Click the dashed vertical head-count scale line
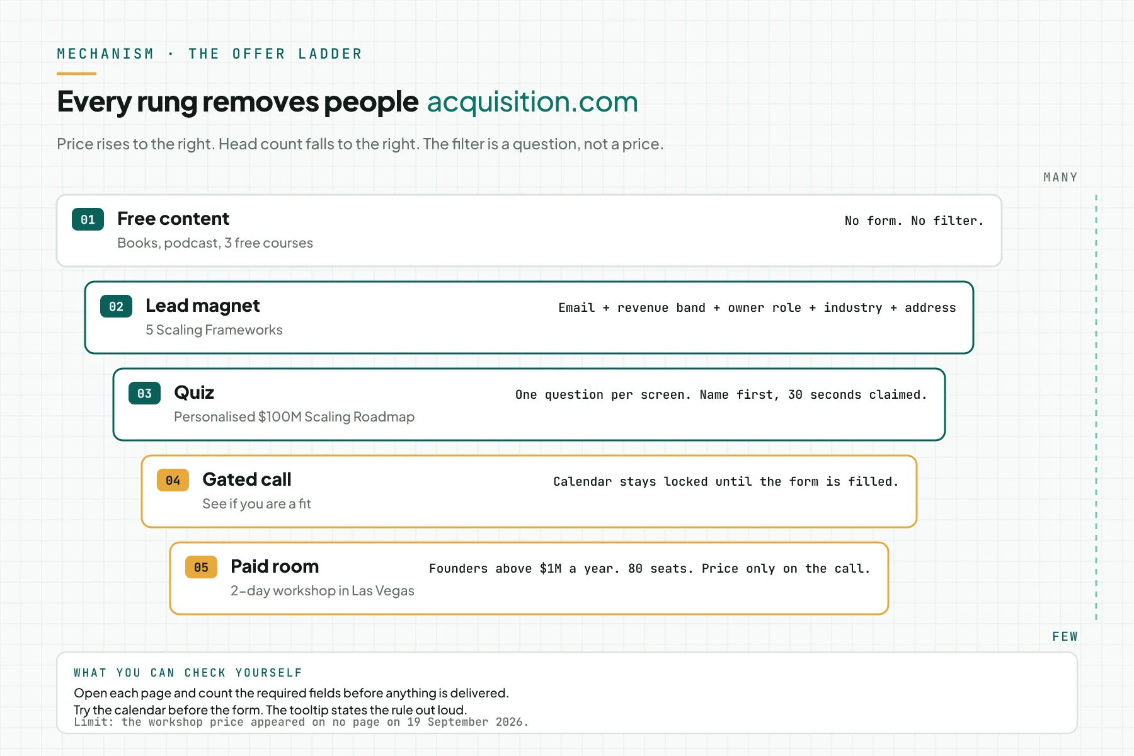 click(x=1096, y=407)
